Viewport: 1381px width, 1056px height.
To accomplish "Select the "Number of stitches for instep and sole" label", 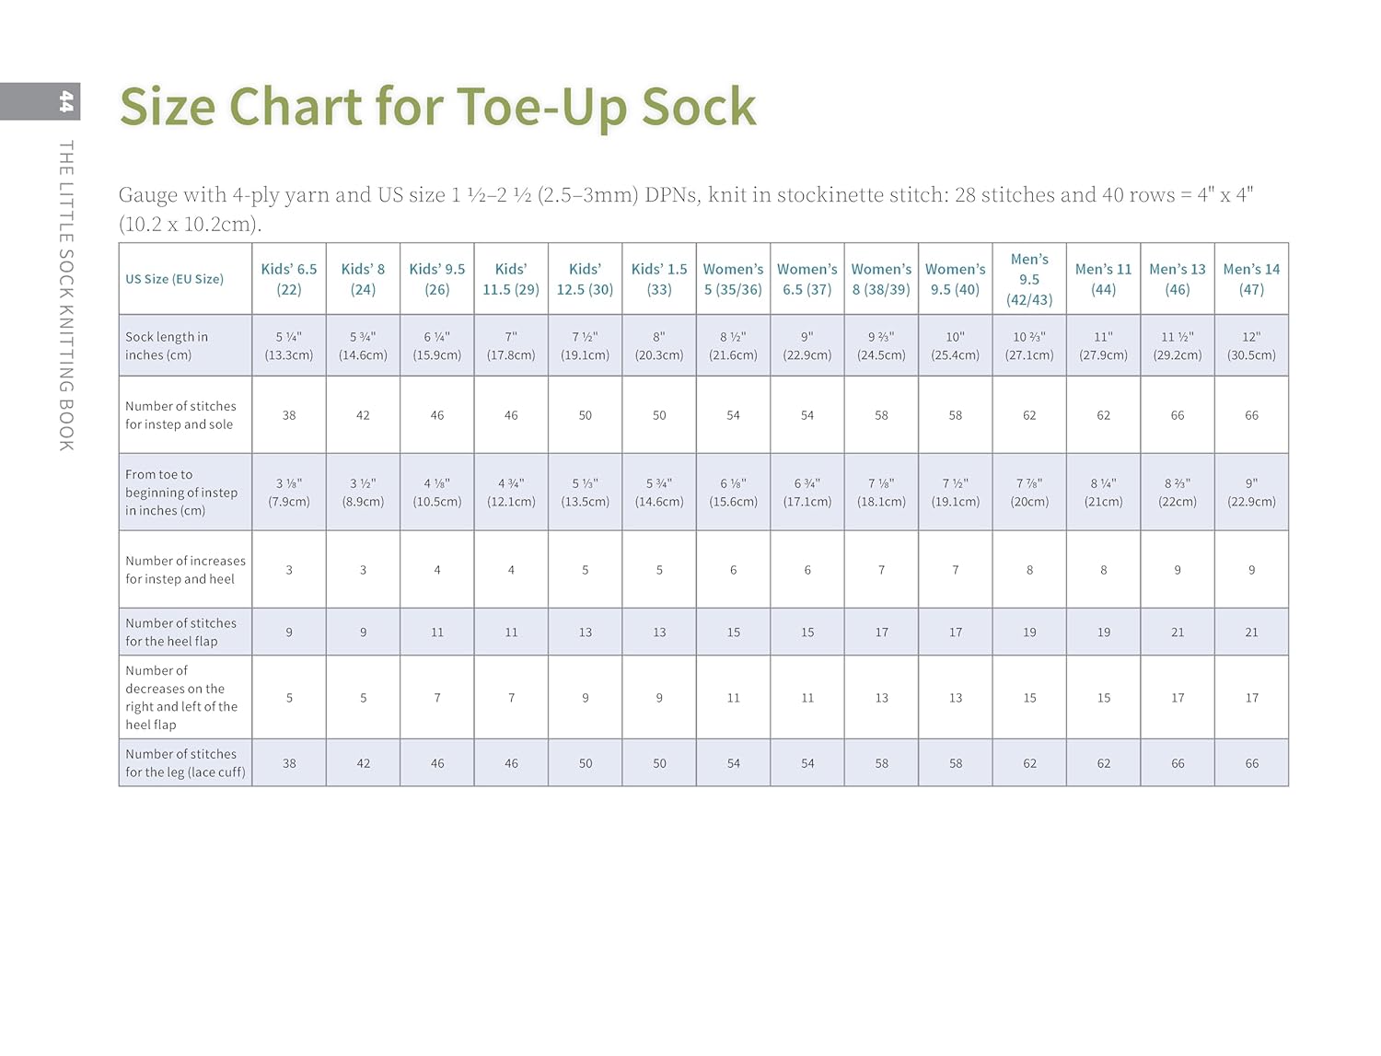I will [180, 415].
